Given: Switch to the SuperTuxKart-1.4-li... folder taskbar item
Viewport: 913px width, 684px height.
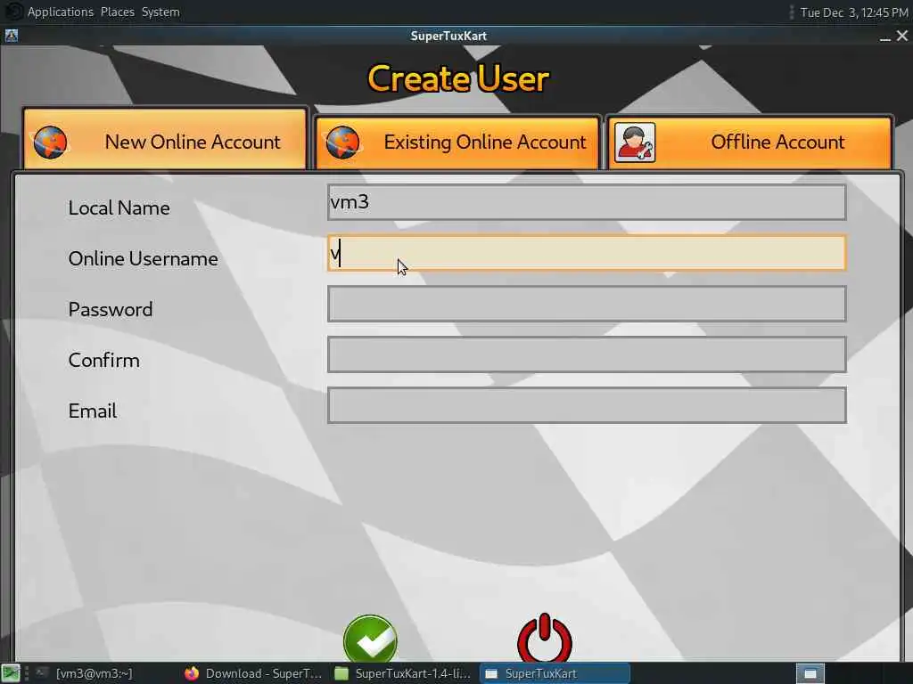Looking at the screenshot, I should click(x=403, y=673).
